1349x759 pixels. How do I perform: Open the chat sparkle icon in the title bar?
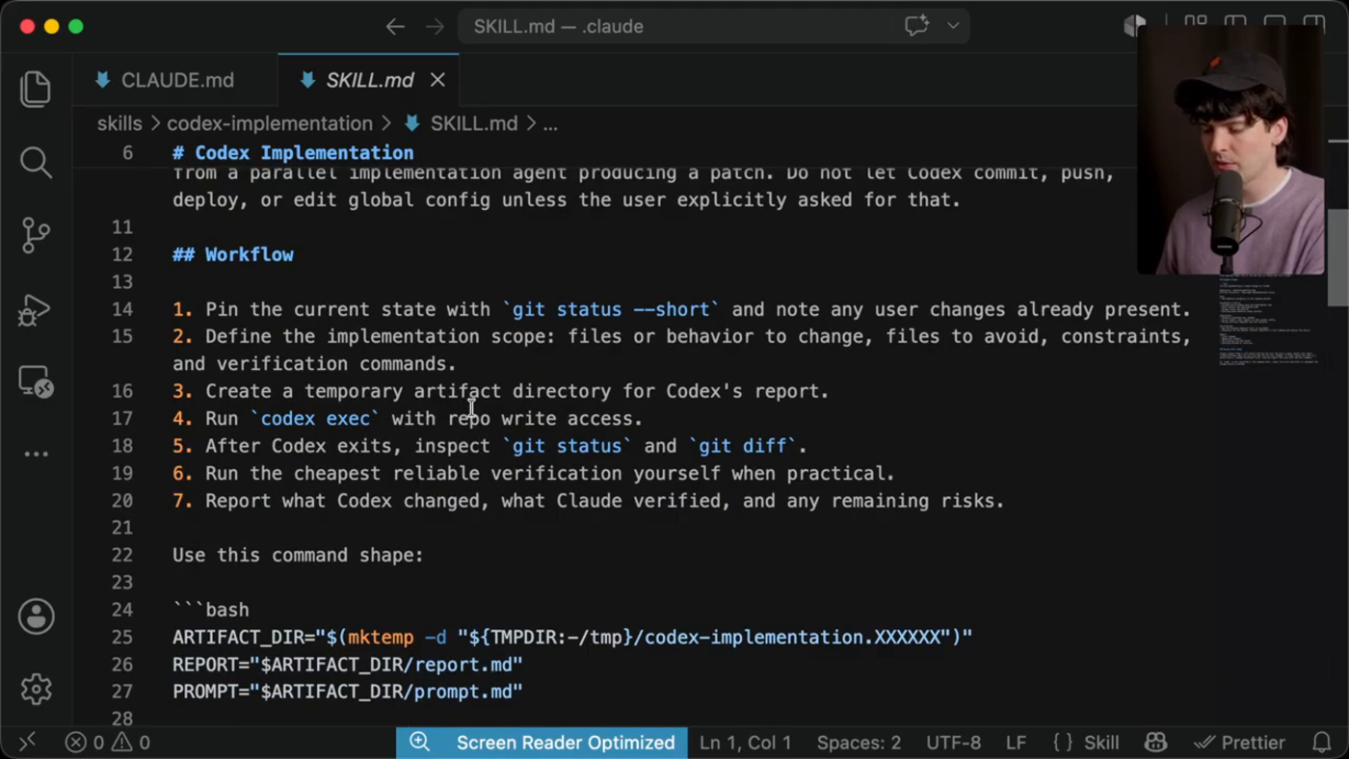pyautogui.click(x=916, y=26)
